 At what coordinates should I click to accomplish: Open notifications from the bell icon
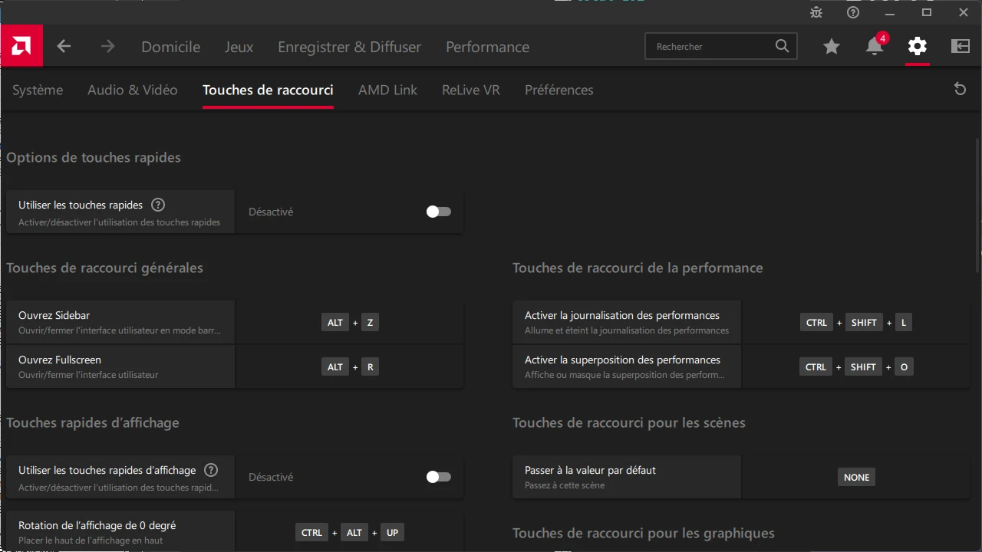[x=874, y=46]
